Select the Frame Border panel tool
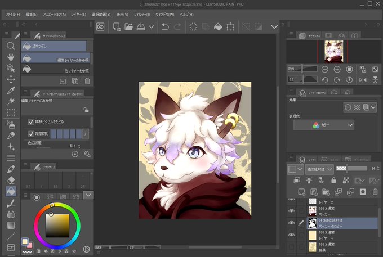The height and width of the screenshot is (257, 383). click(11, 247)
